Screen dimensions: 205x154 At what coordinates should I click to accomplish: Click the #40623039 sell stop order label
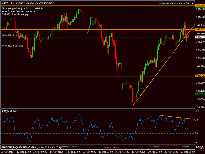point(12,46)
